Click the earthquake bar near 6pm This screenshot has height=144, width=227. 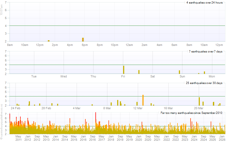(x=83, y=40)
